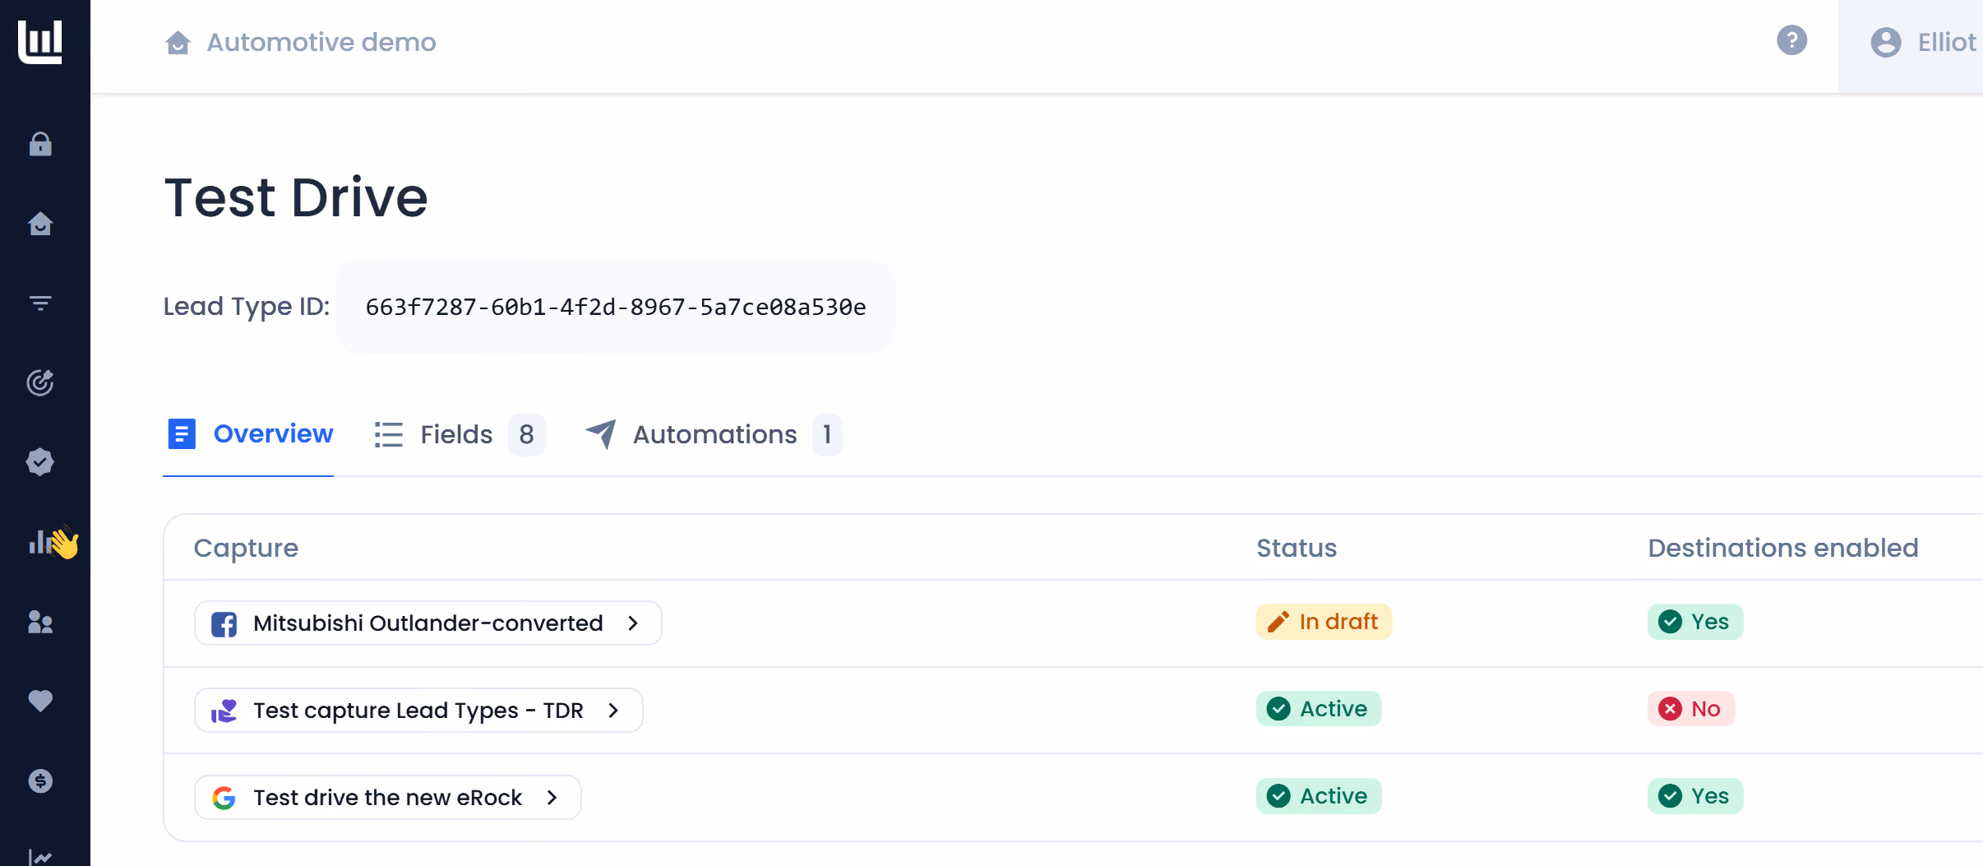Viewport: 1983px width, 866px height.
Task: Expand the Test capture Lead Types chevron
Action: pos(613,711)
